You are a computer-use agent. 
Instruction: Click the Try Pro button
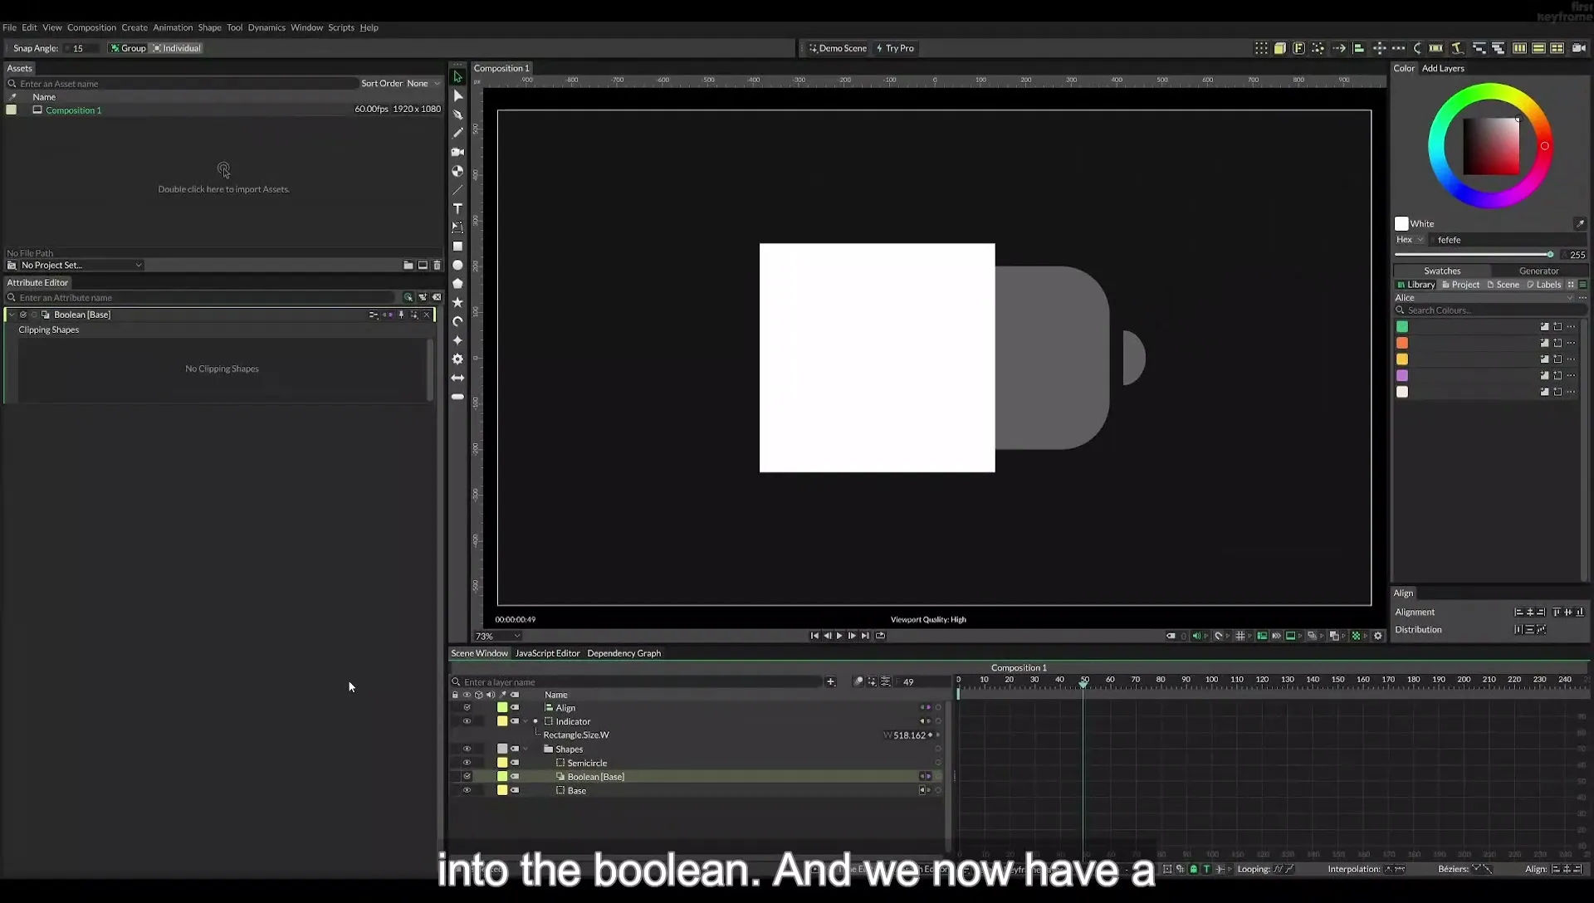[895, 48]
